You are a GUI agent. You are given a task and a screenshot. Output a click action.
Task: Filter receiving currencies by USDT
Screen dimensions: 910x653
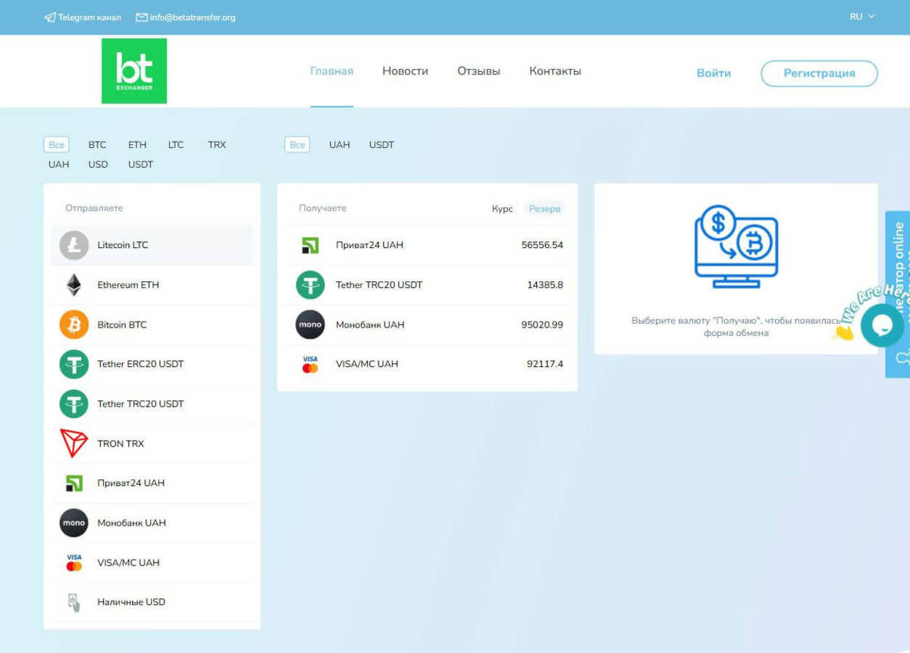click(x=381, y=145)
